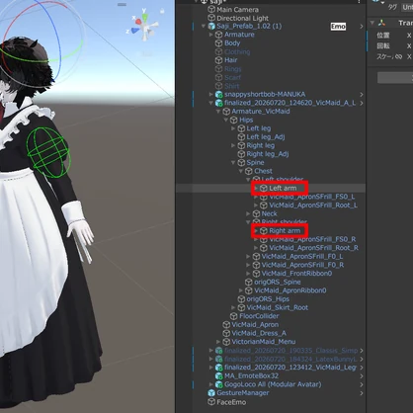Select the disabled Clothing object

[237, 51]
